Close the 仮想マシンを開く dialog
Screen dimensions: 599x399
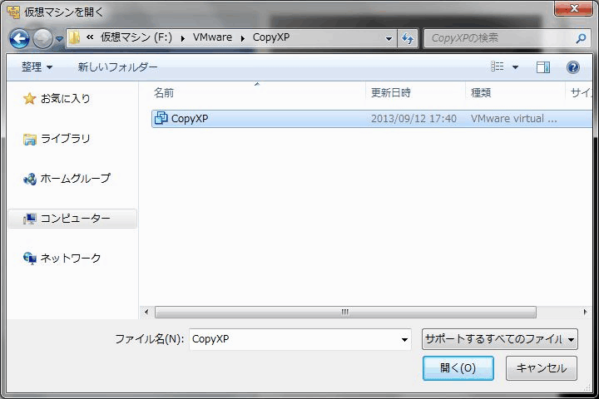click(x=573, y=8)
